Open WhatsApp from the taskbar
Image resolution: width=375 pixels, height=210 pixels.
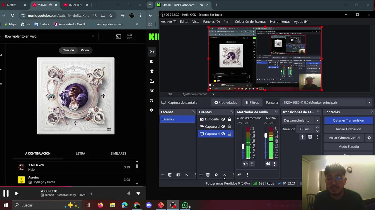coord(185,205)
